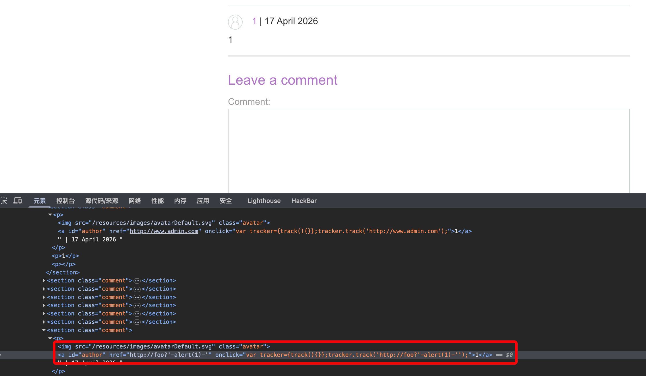This screenshot has height=376, width=646.
Task: Select the HackBar tab
Action: [x=304, y=201]
